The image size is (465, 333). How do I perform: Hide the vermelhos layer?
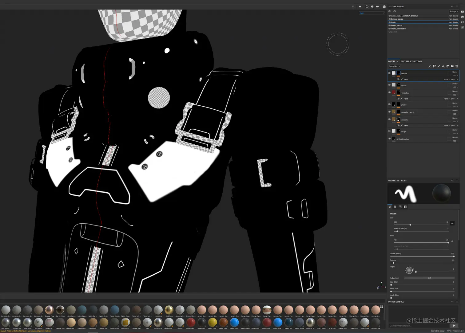point(389,92)
